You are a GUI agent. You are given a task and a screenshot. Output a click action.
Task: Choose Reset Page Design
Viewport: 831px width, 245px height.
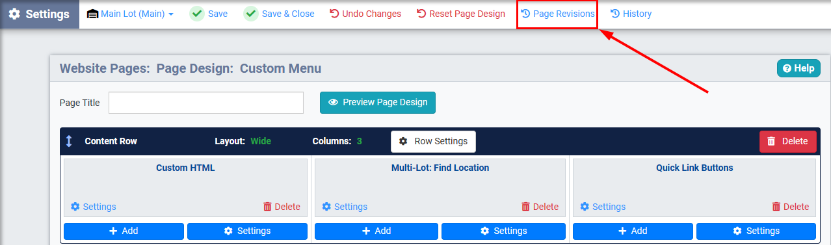(460, 14)
